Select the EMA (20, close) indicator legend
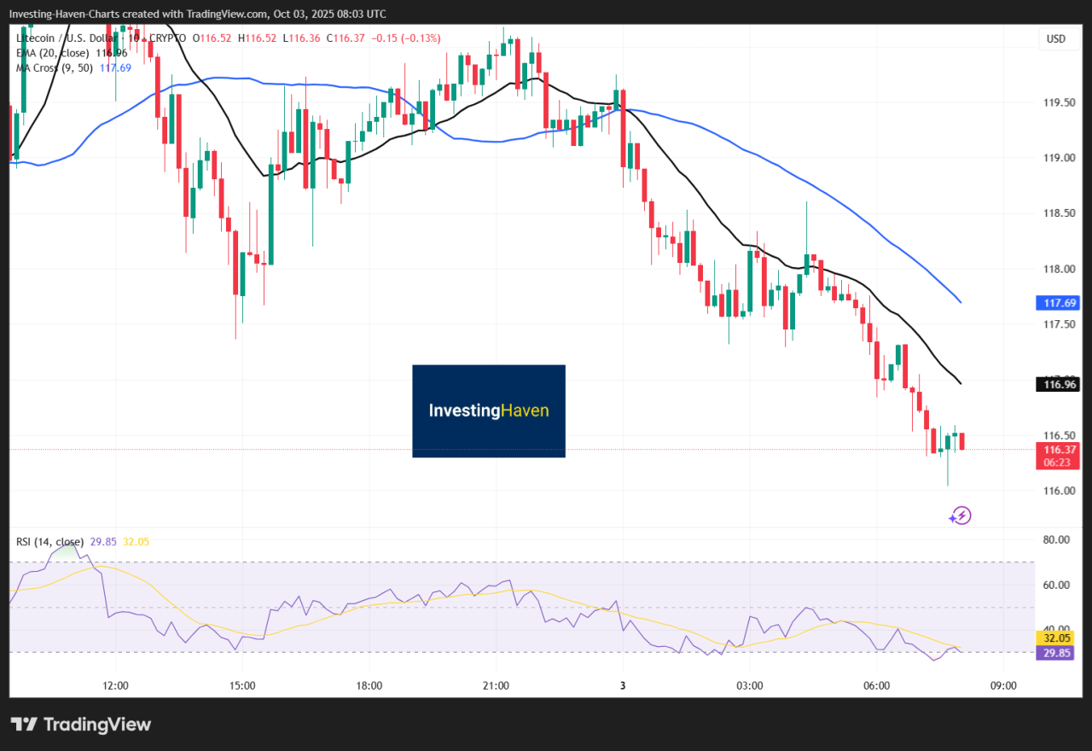The height and width of the screenshot is (751, 1092). 53,53
